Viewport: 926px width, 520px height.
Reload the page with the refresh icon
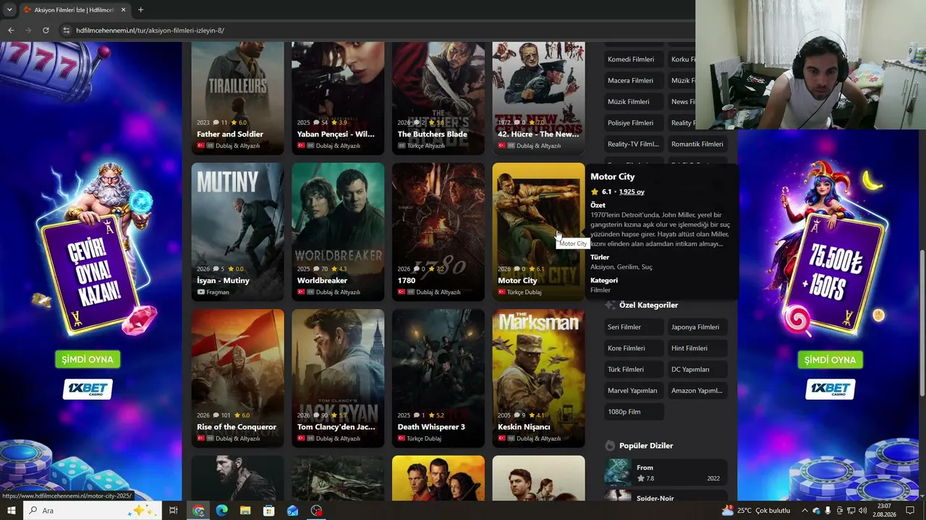pyautogui.click(x=46, y=30)
